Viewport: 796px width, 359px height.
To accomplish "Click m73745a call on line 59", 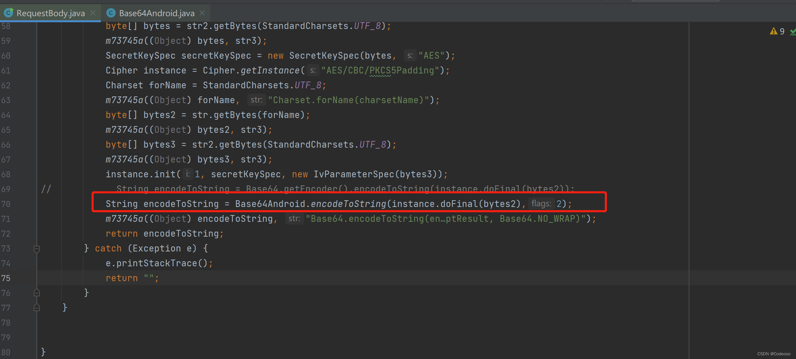I will tap(125, 41).
